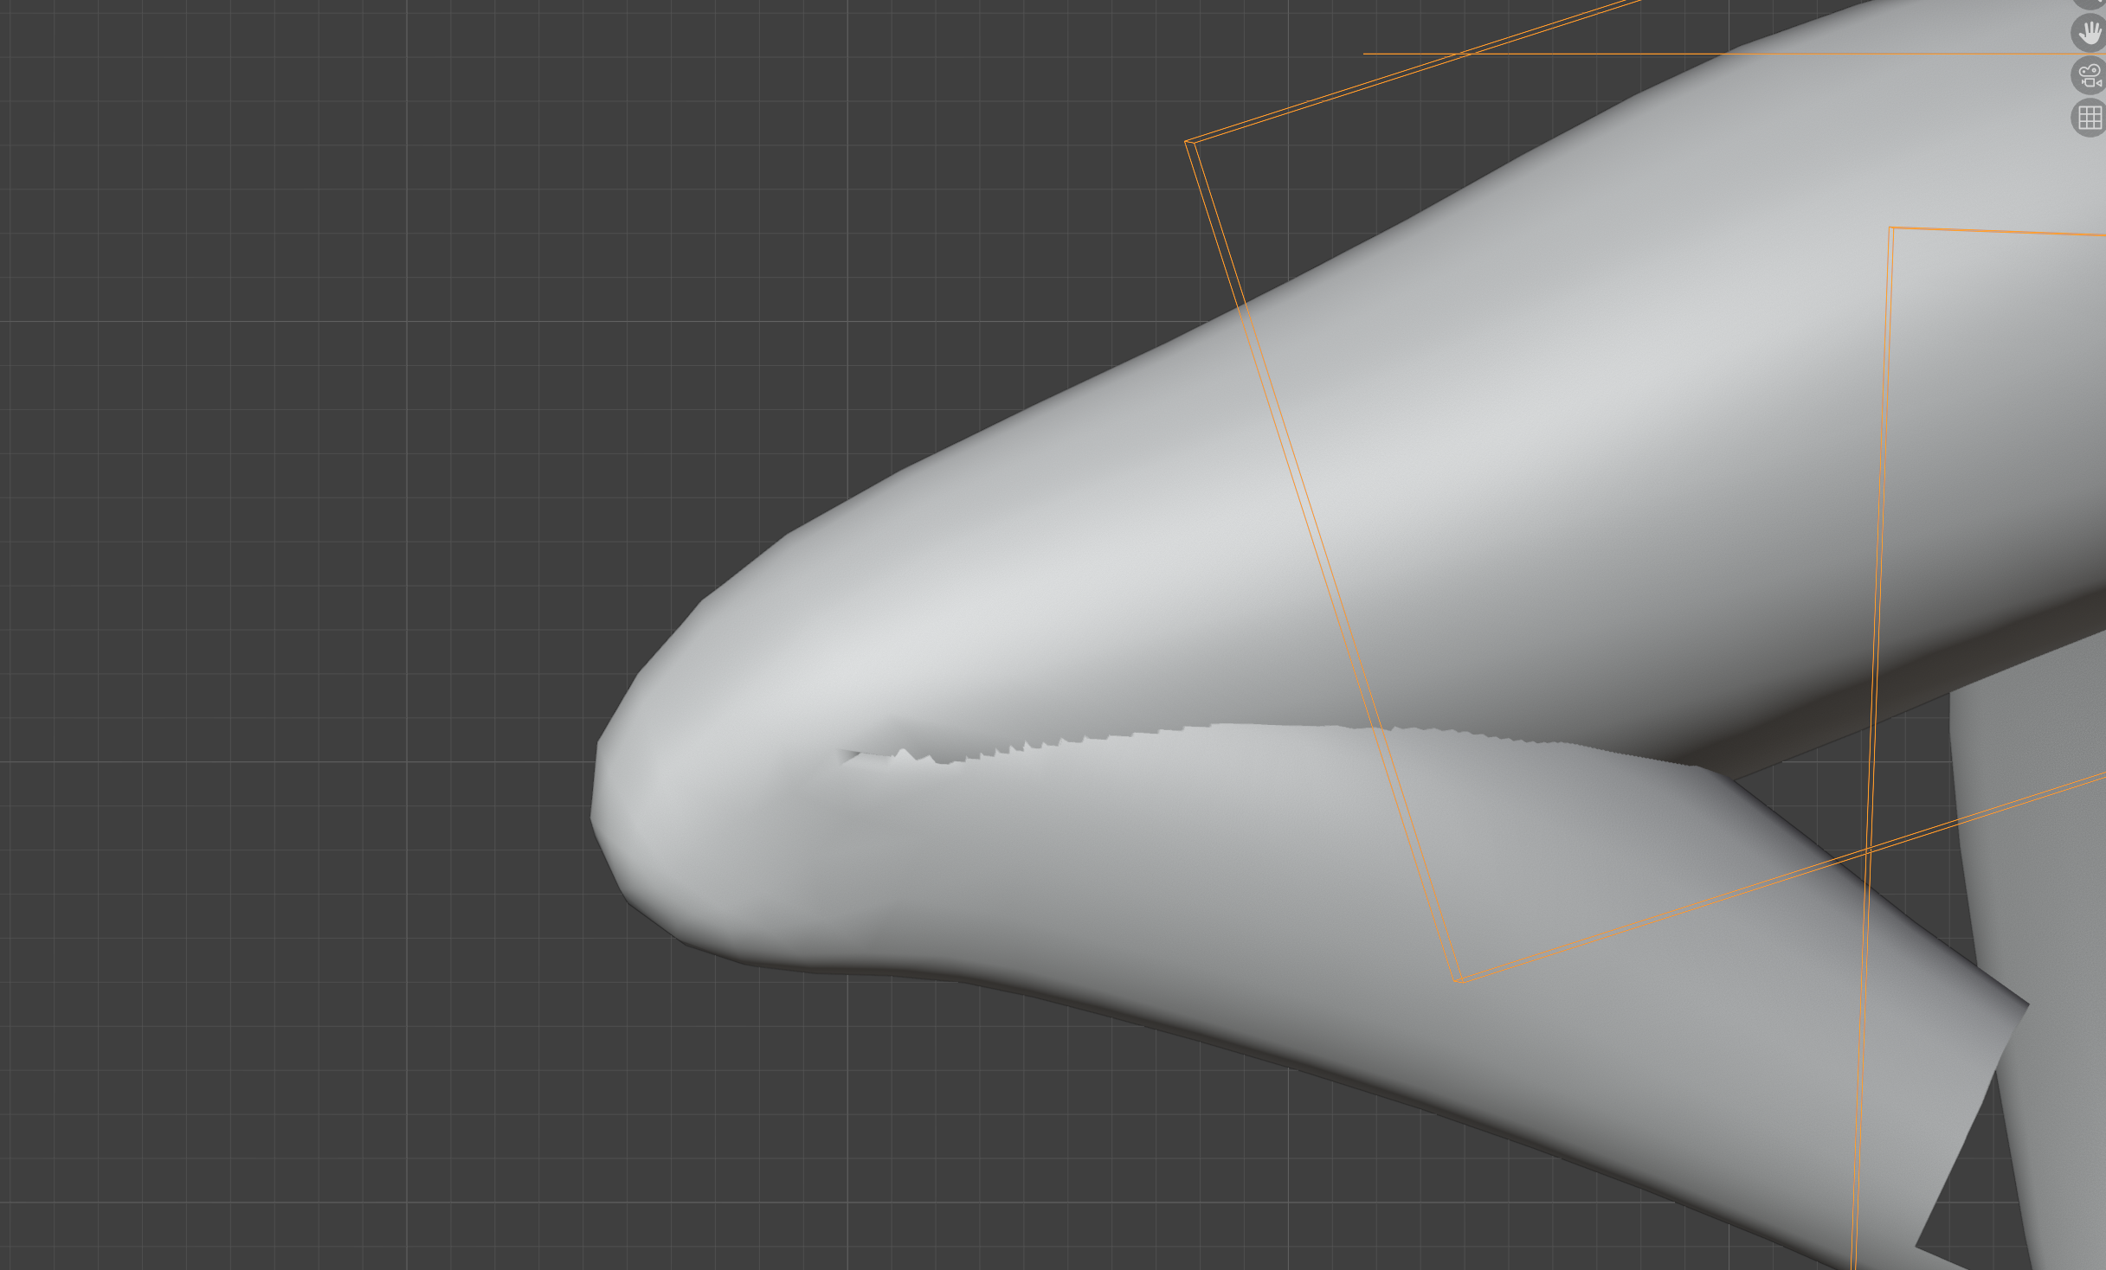Select the hand pan-view icon
Image resolution: width=2106 pixels, height=1270 pixels.
(x=2090, y=33)
